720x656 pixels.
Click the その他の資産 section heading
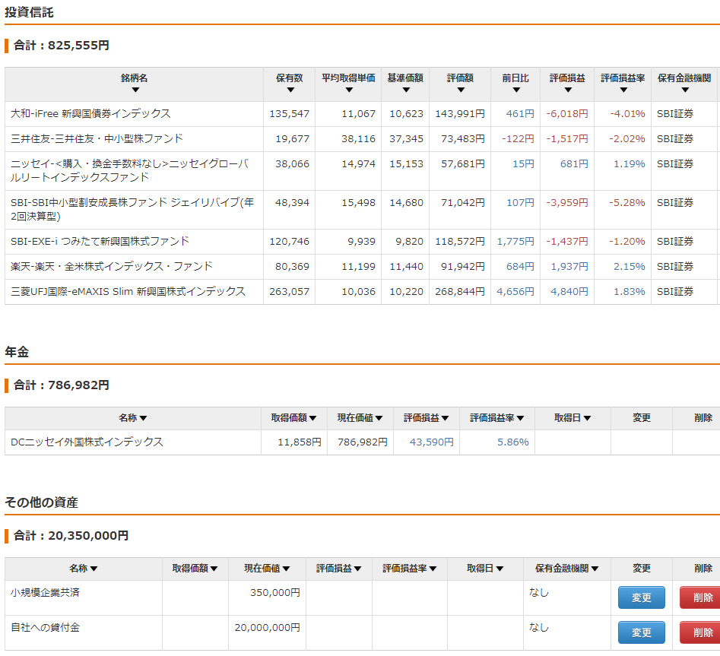tap(41, 502)
